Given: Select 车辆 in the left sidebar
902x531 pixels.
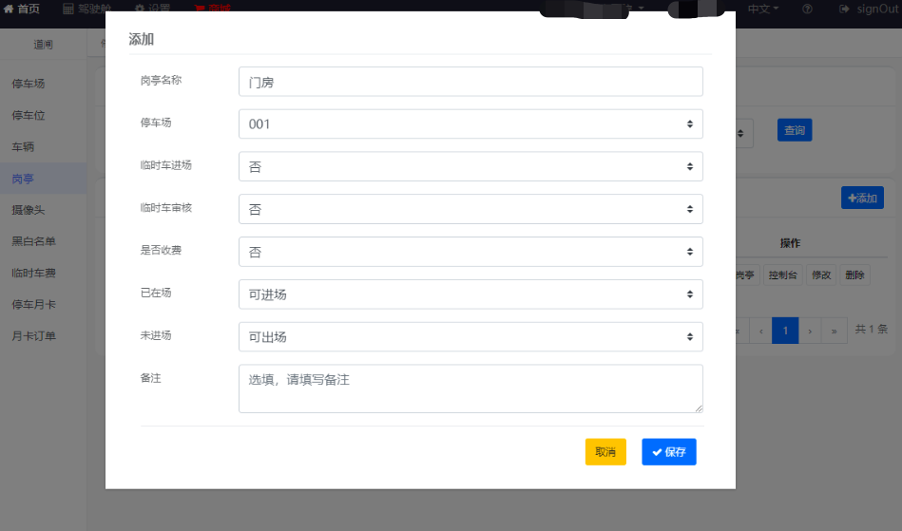Looking at the screenshot, I should tap(23, 147).
